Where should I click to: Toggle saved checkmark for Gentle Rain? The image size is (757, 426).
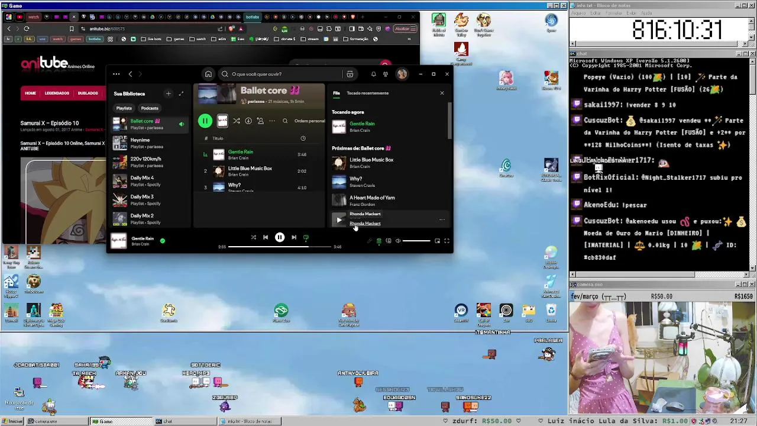point(163,241)
